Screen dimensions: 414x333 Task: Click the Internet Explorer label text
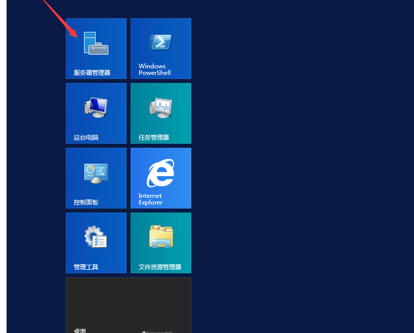[x=150, y=199]
